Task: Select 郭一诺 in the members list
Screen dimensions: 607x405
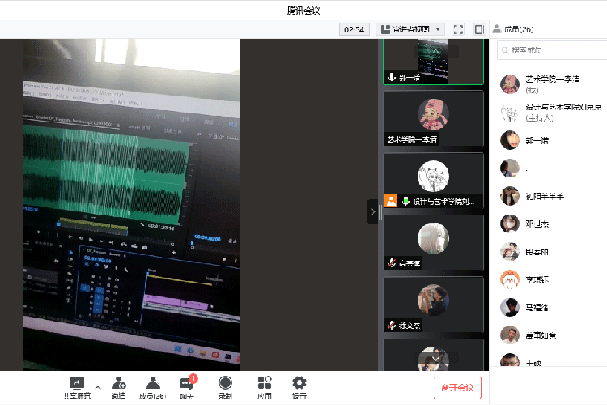Action: [x=536, y=140]
